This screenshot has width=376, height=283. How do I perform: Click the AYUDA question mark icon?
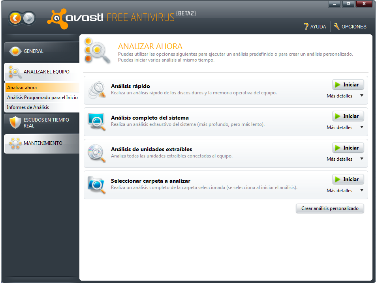(306, 26)
